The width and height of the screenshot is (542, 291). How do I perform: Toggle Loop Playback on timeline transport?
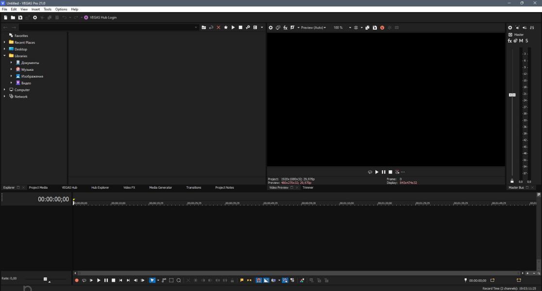(84, 280)
